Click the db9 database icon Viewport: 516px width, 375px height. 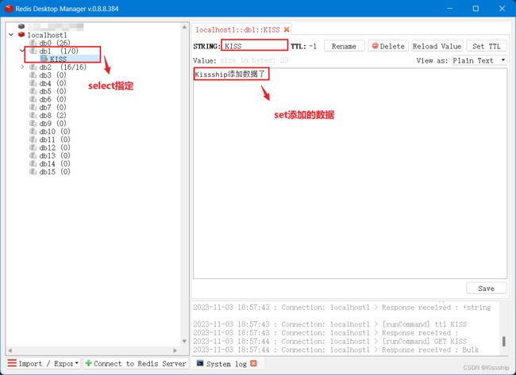(33, 123)
